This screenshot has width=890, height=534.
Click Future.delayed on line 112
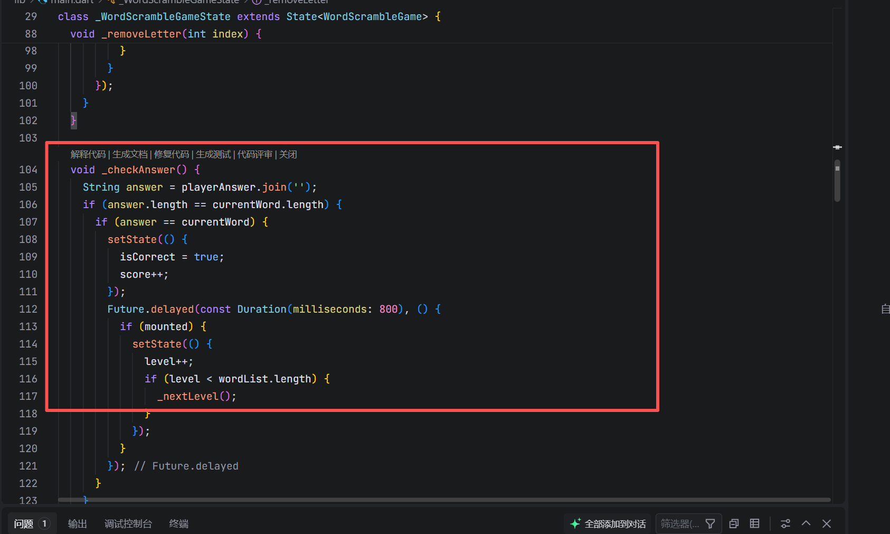click(150, 309)
